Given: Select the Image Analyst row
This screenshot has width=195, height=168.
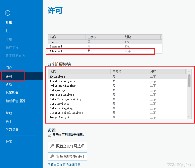Looking at the screenshot, I should tap(118, 117).
